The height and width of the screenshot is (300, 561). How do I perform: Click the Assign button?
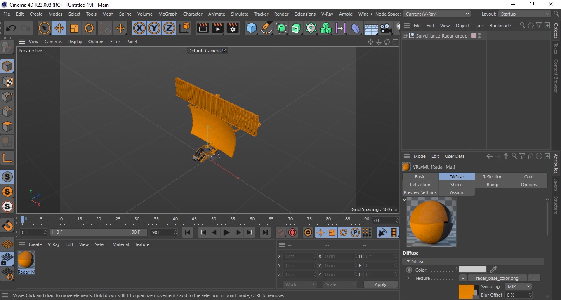pyautogui.click(x=456, y=192)
